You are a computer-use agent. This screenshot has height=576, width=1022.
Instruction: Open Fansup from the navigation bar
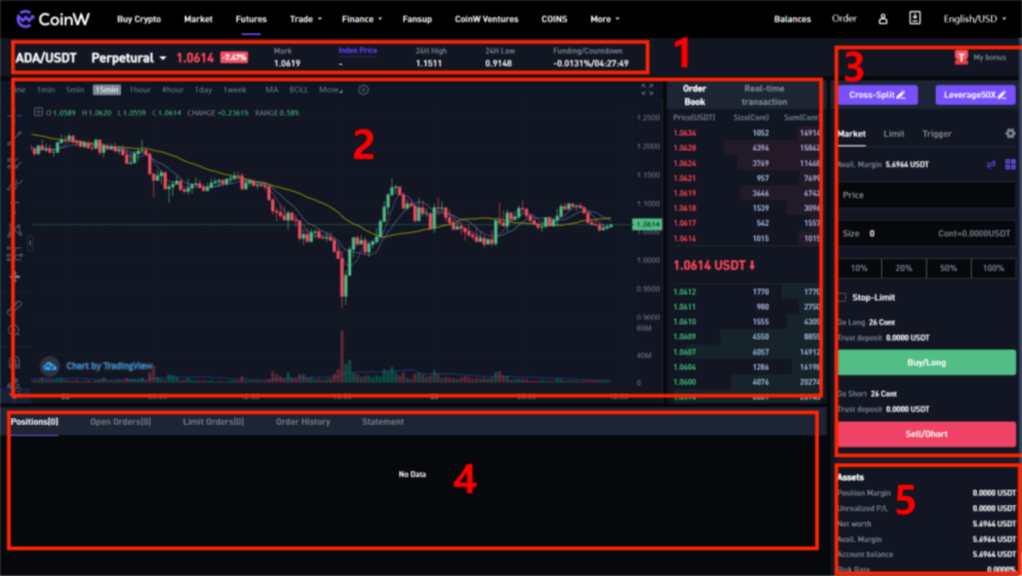click(417, 19)
